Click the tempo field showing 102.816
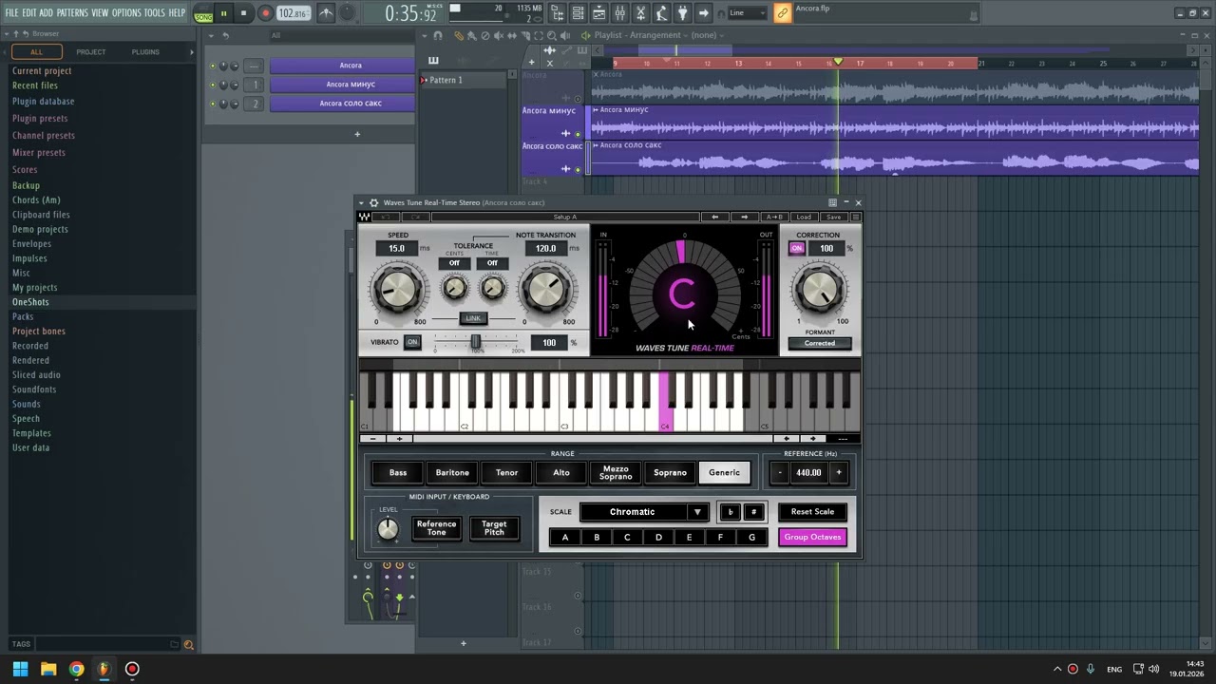This screenshot has width=1216, height=684. coord(293,13)
